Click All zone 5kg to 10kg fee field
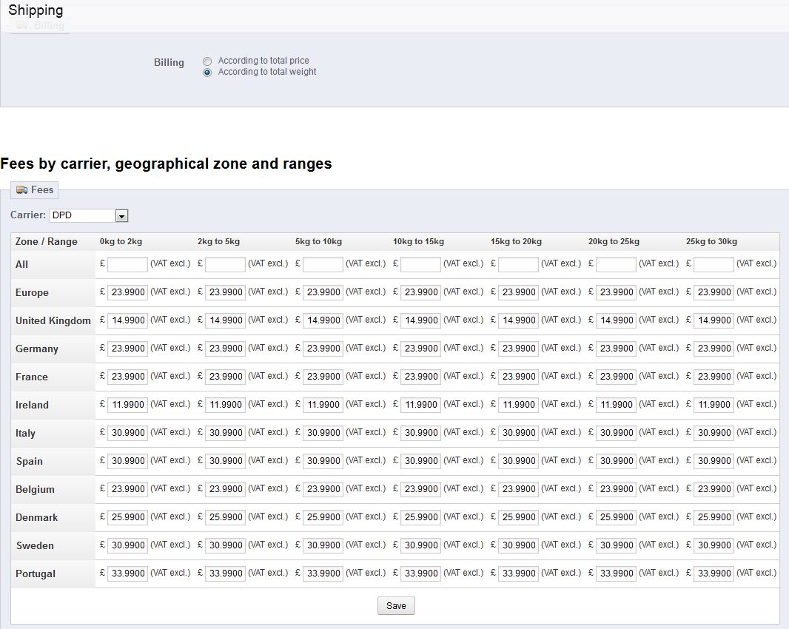 pos(323,264)
